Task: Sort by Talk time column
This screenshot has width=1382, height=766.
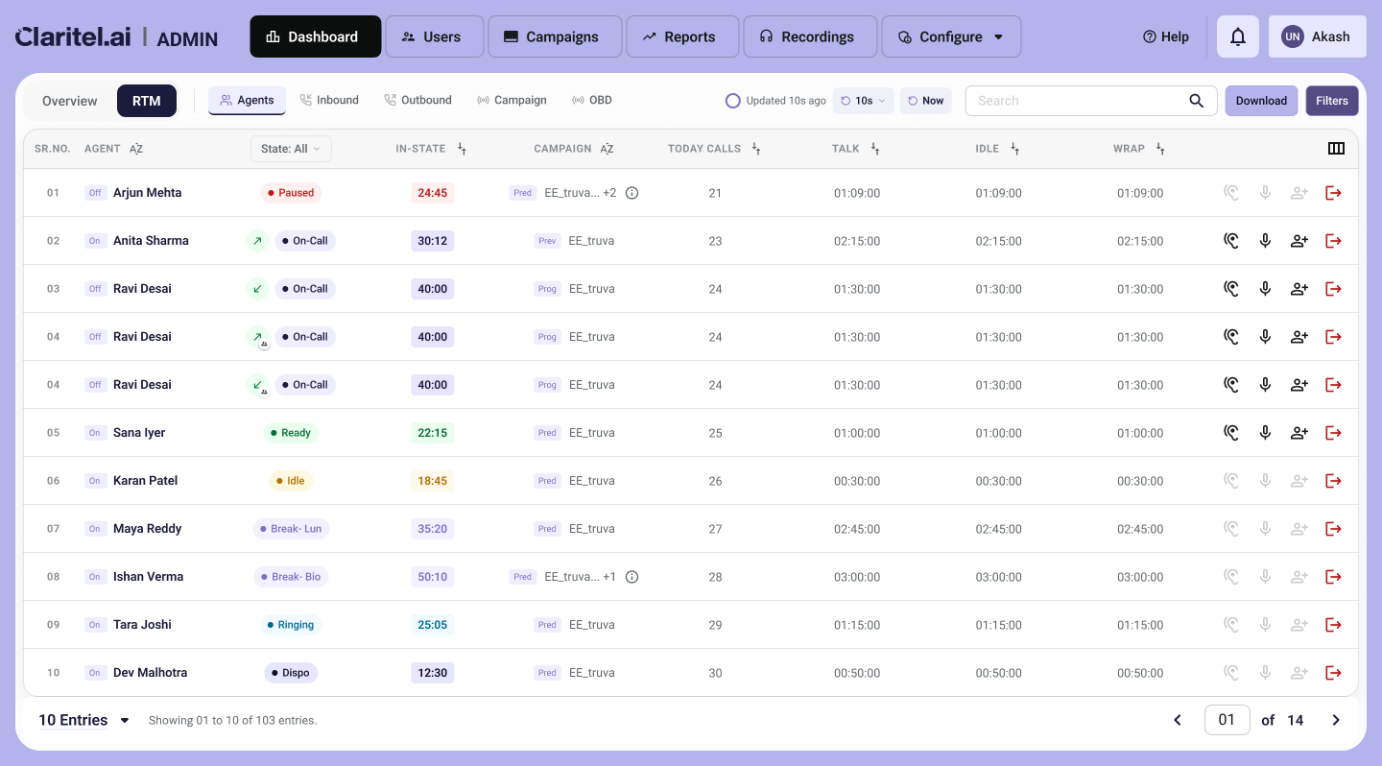Action: point(875,149)
